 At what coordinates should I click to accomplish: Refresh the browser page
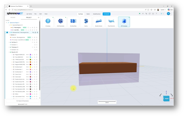pyautogui.click(x=10, y=10)
